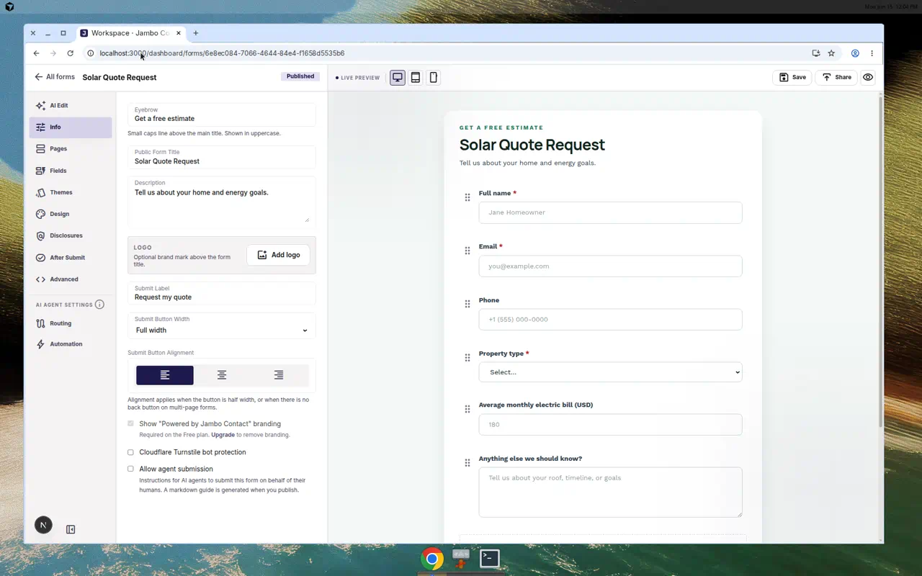This screenshot has width=922, height=576.
Task: Click drag handle beside Phone field
Action: [467, 304]
